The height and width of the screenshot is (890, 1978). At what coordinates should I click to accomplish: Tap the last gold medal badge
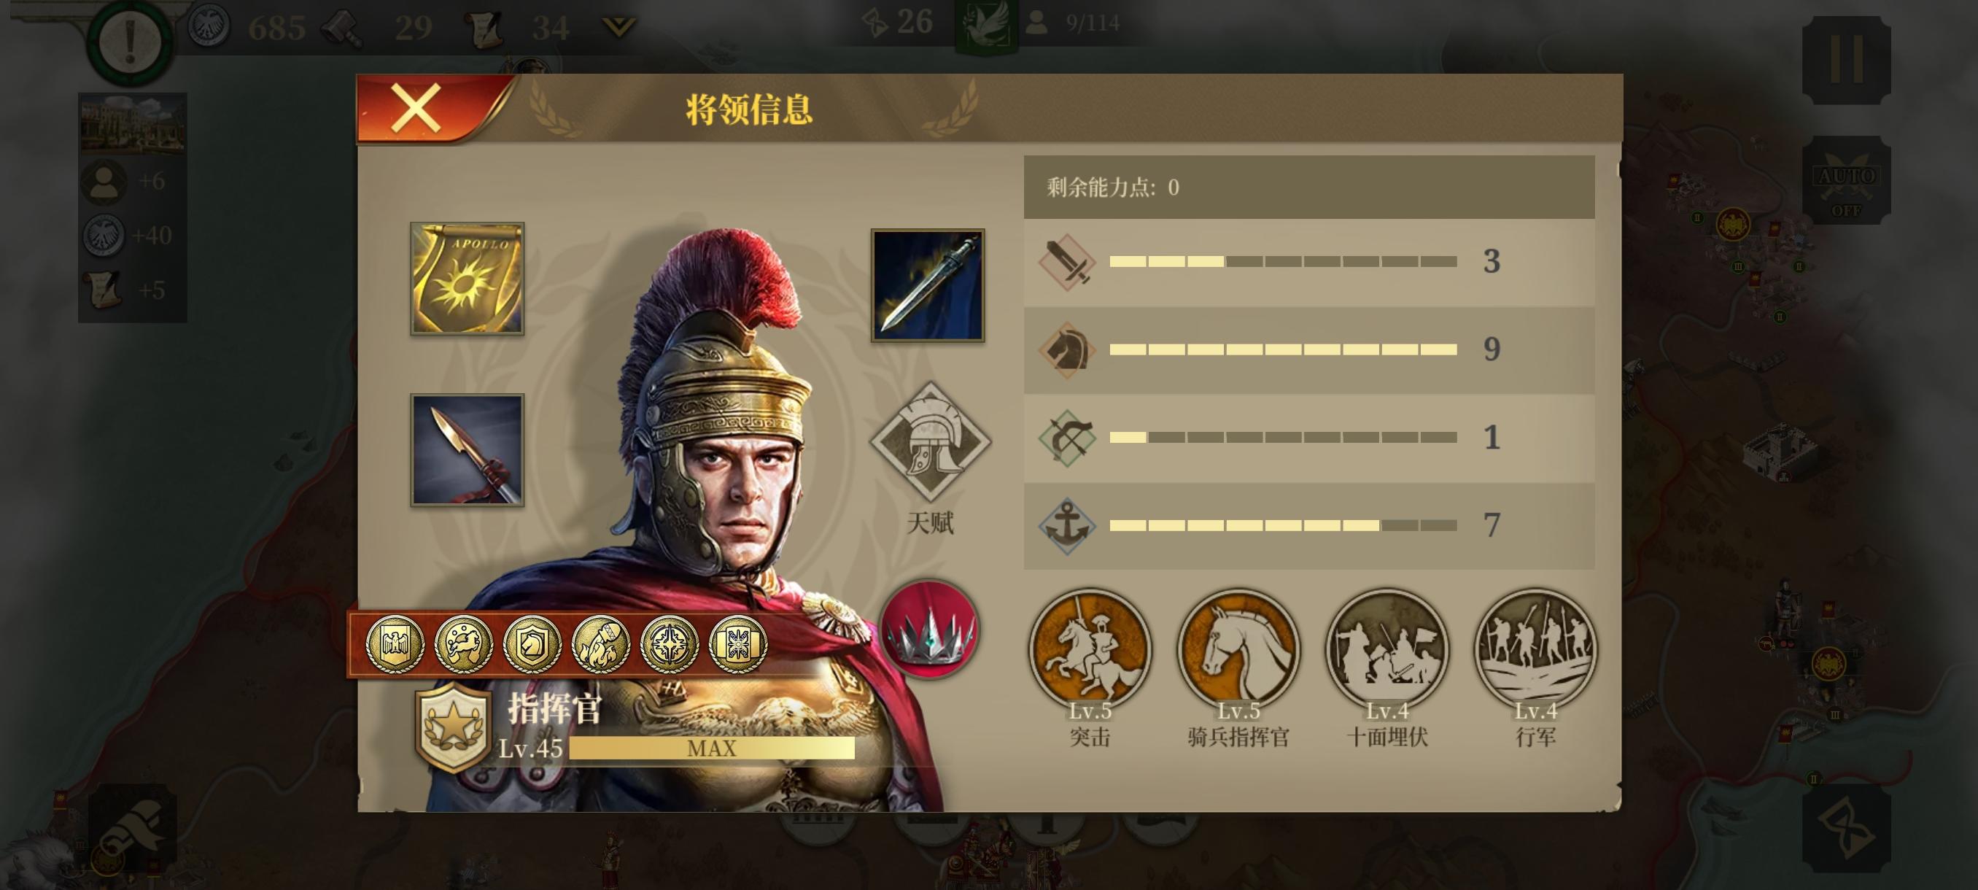click(738, 643)
